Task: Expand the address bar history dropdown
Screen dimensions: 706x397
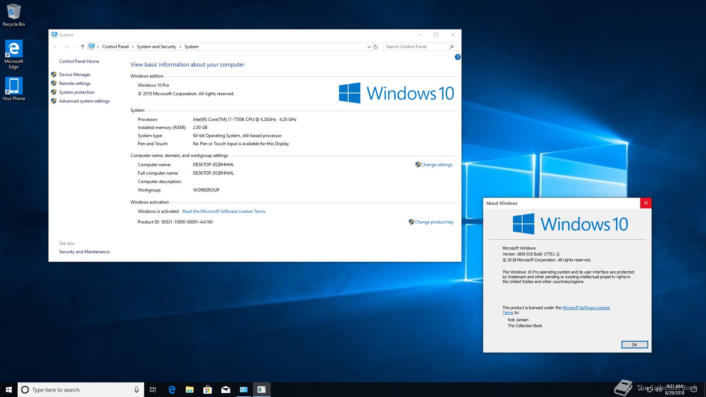Action: (369, 47)
